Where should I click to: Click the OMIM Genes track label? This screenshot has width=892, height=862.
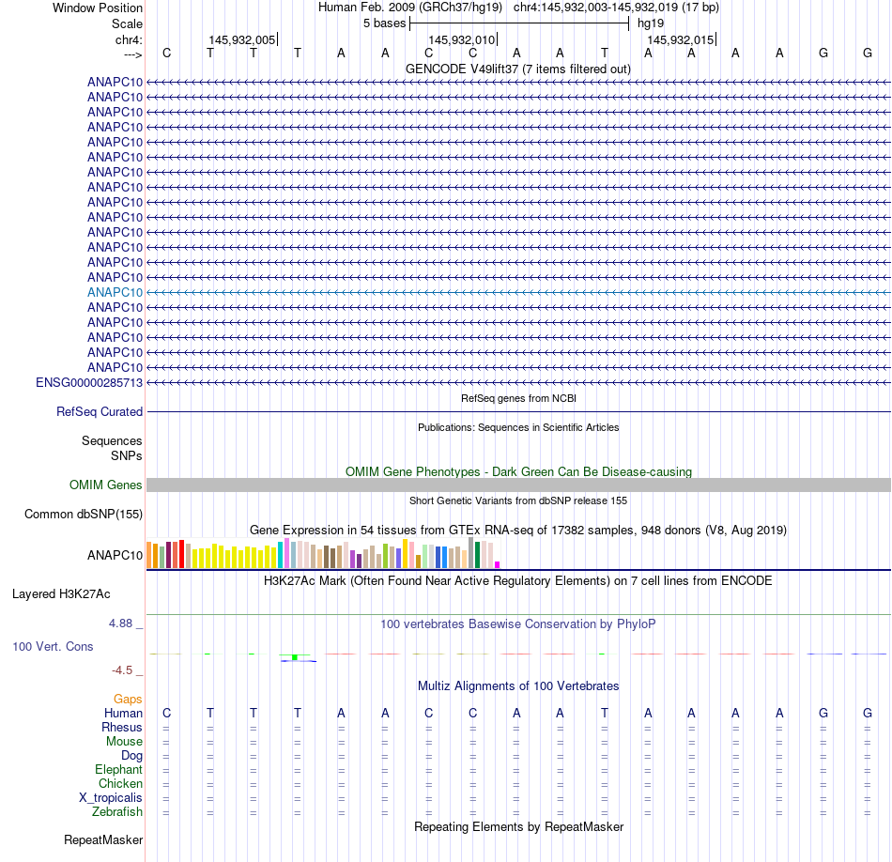tap(106, 485)
